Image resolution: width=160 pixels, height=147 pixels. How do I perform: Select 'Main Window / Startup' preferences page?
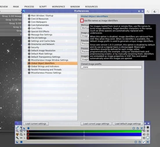coord(42,16)
